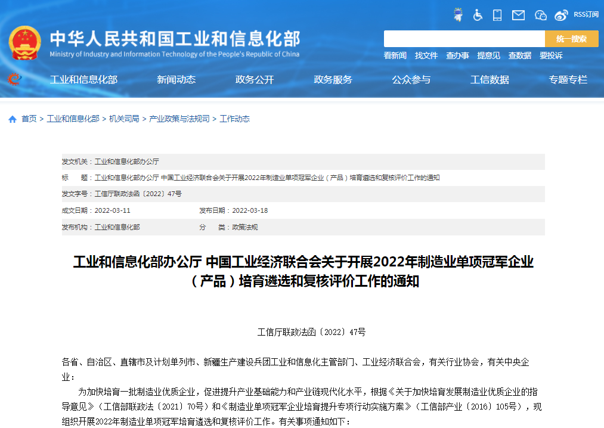The image size is (604, 428).
Task: Click the RSS订阅 link
Action: pos(586,14)
